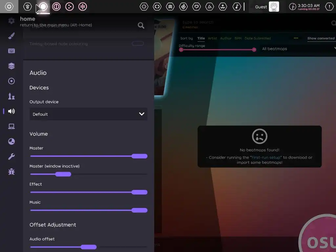Jump to Online settings globe icon
The height and width of the screenshot is (252, 336).
[x=11, y=141]
